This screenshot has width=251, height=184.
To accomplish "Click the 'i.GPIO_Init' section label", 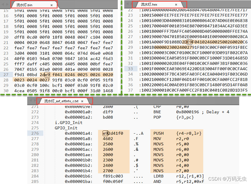I will (69, 123).
